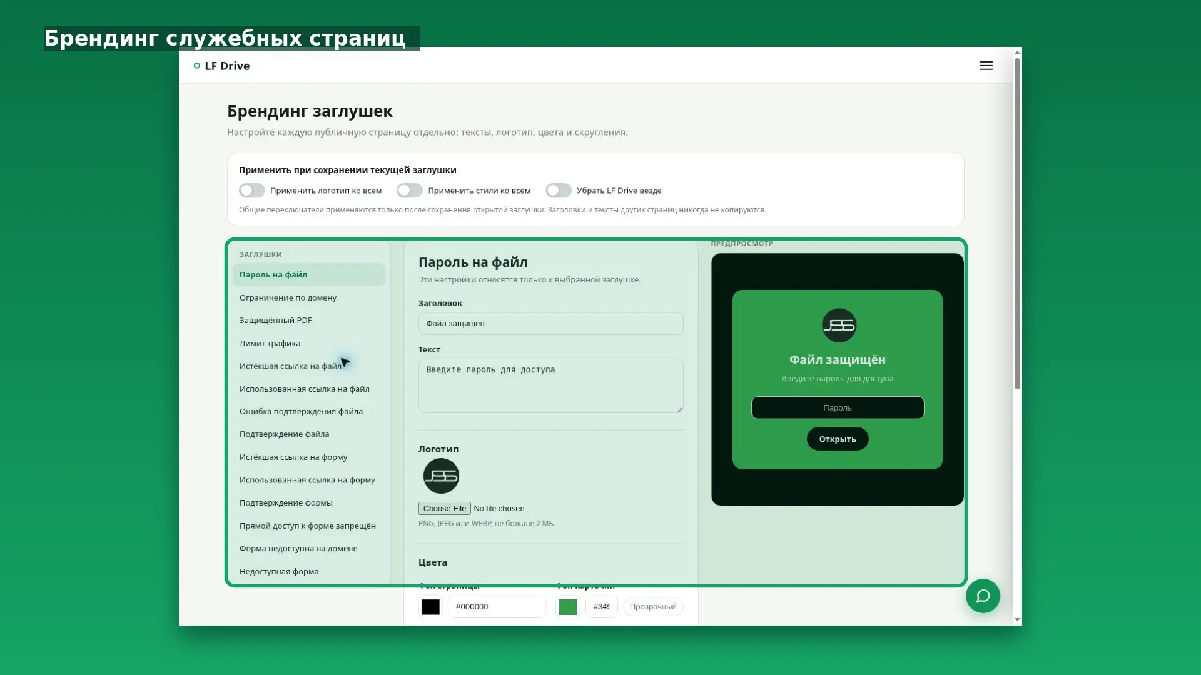Click the Прозрачный button
Image resolution: width=1201 pixels, height=675 pixels.
(653, 607)
